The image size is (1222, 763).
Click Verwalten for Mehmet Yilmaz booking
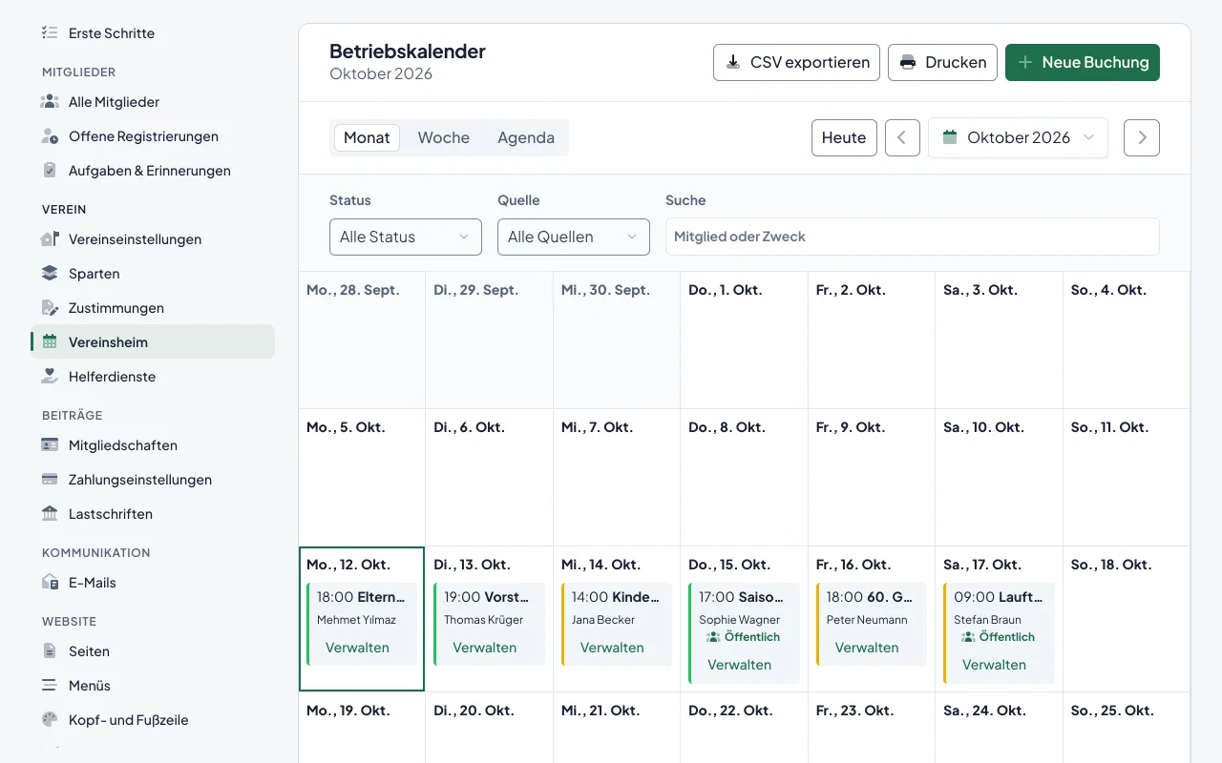(x=357, y=648)
